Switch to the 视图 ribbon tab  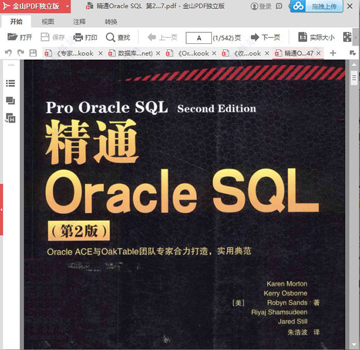click(48, 22)
